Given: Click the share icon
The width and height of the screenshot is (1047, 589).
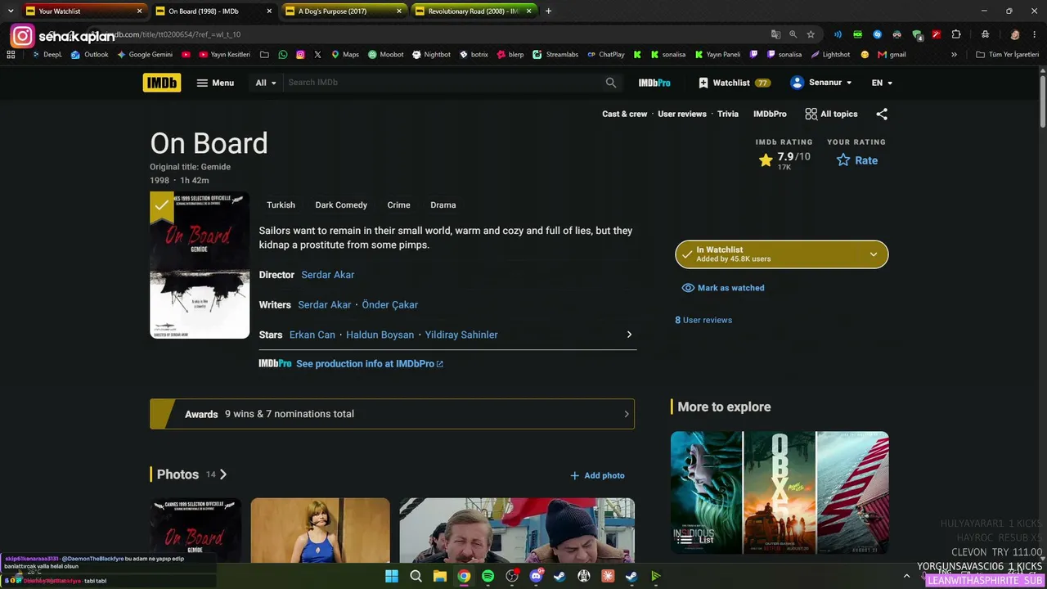Looking at the screenshot, I should tap(881, 115).
